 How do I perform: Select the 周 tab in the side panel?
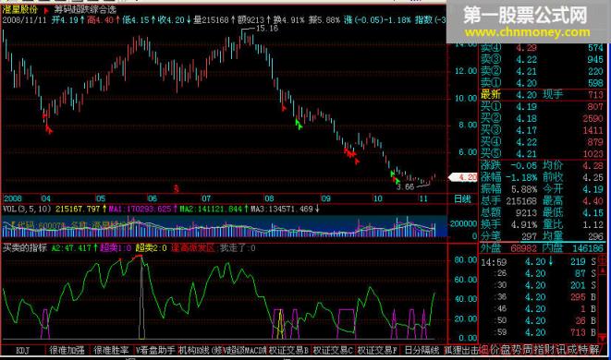point(528,350)
